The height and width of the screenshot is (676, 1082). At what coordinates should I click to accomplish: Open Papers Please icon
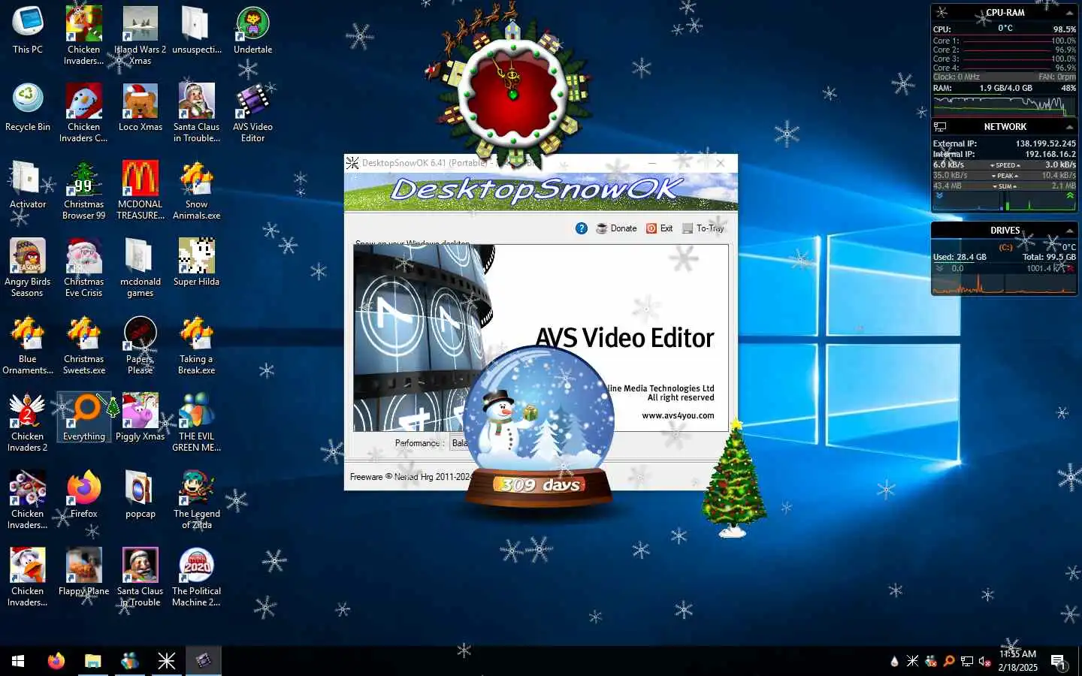140,344
